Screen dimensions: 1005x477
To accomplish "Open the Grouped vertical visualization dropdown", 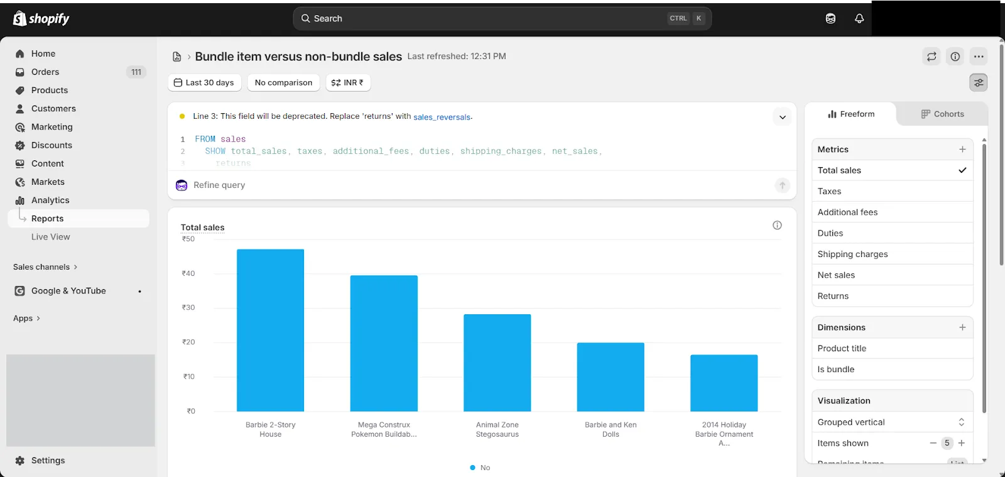I will tap(892, 422).
